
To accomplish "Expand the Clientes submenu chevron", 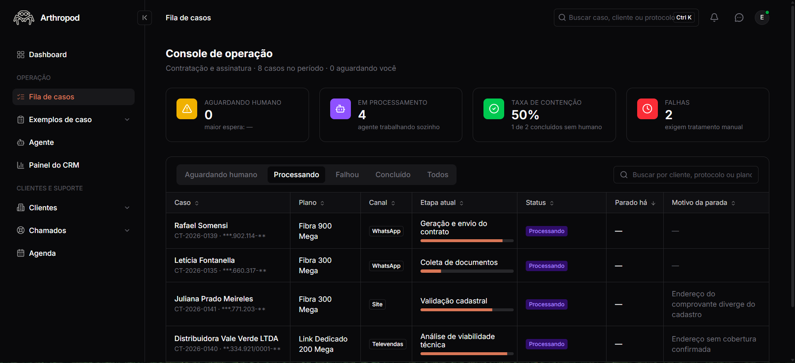I will point(127,208).
